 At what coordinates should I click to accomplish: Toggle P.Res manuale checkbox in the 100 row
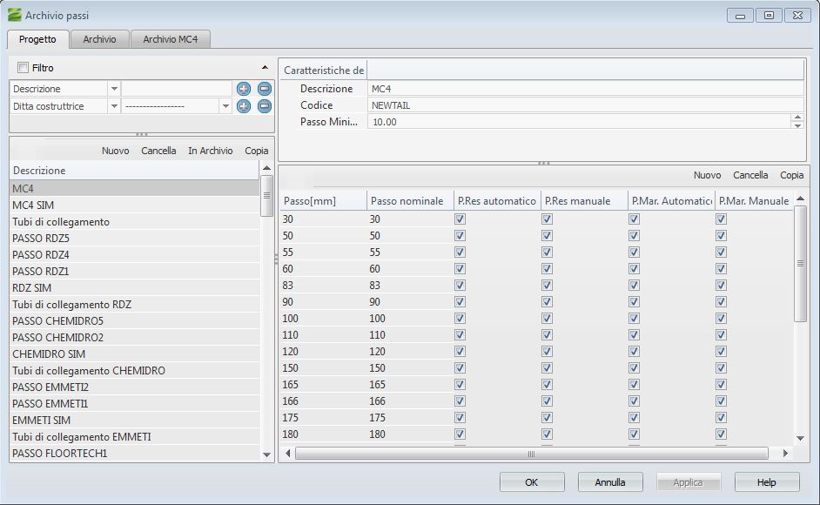[547, 319]
